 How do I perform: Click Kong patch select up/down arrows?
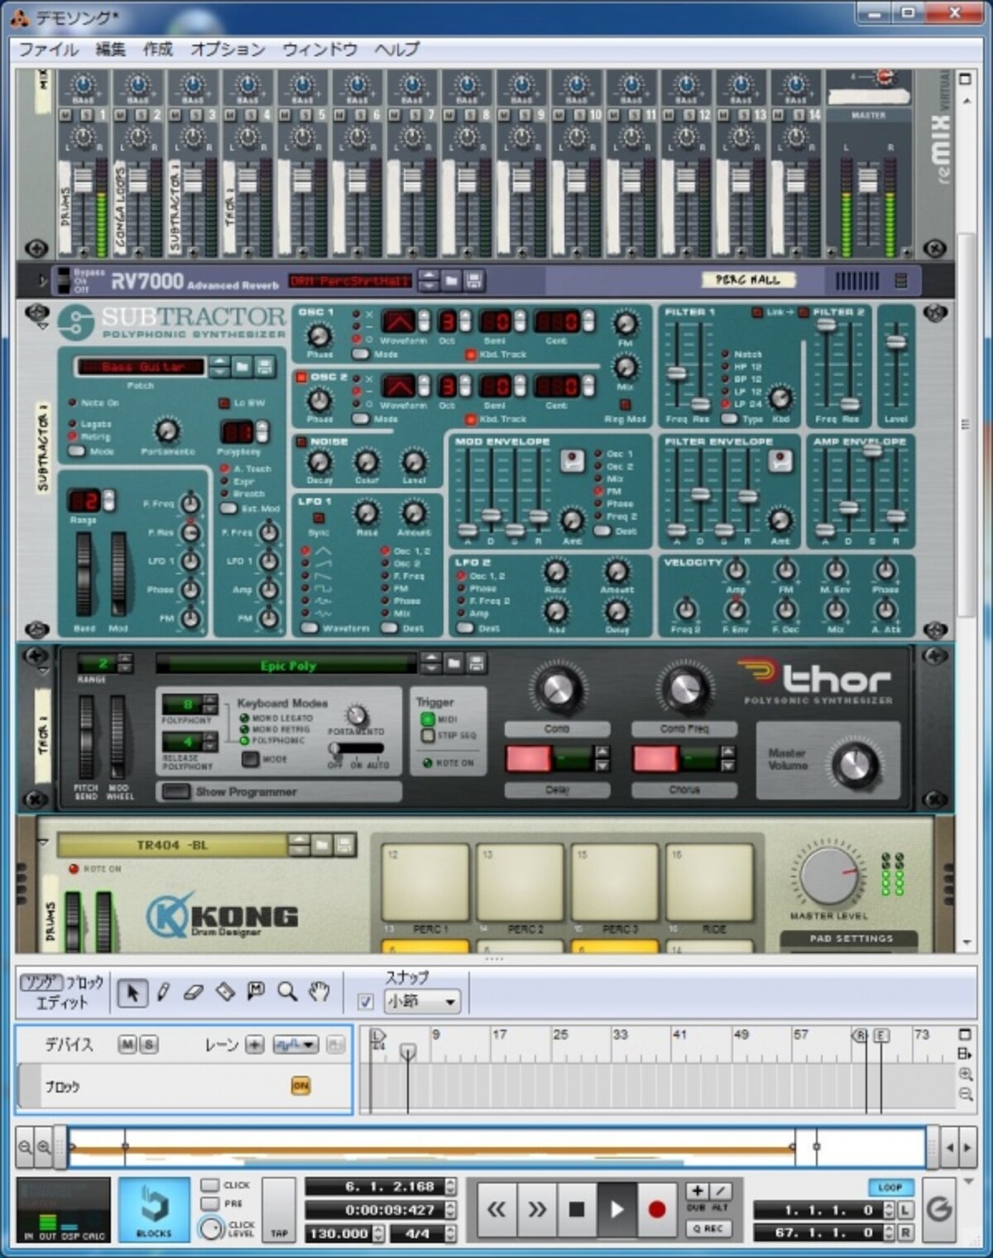(x=299, y=845)
